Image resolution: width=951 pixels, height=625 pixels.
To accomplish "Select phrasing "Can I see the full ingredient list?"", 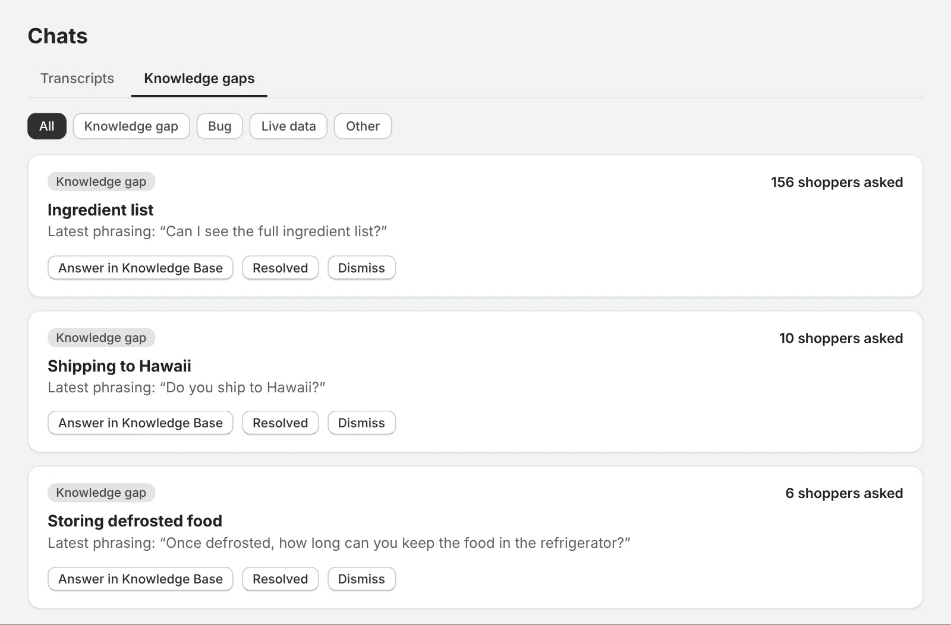I will tap(274, 231).
